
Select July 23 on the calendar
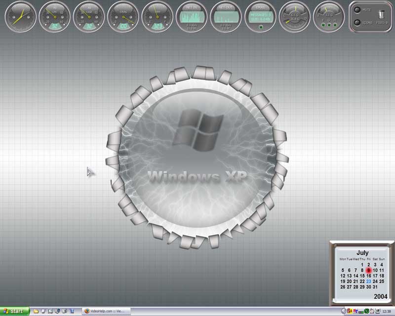[x=368, y=281]
